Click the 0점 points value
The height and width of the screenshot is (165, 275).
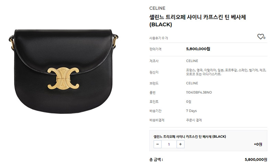click(x=189, y=102)
